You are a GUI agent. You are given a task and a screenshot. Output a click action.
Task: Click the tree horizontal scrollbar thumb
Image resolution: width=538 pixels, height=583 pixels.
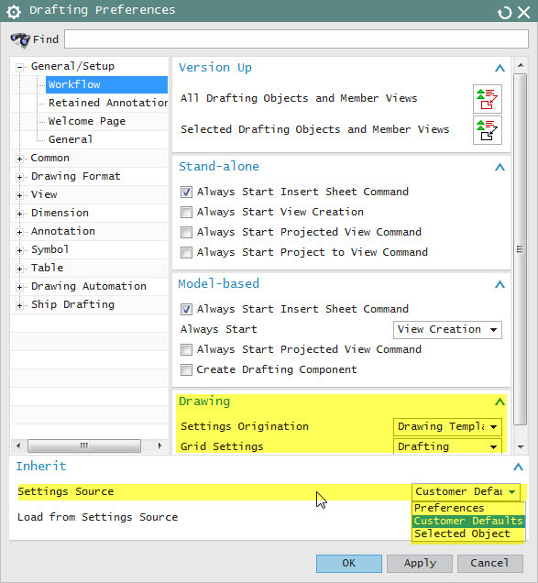[x=84, y=445]
